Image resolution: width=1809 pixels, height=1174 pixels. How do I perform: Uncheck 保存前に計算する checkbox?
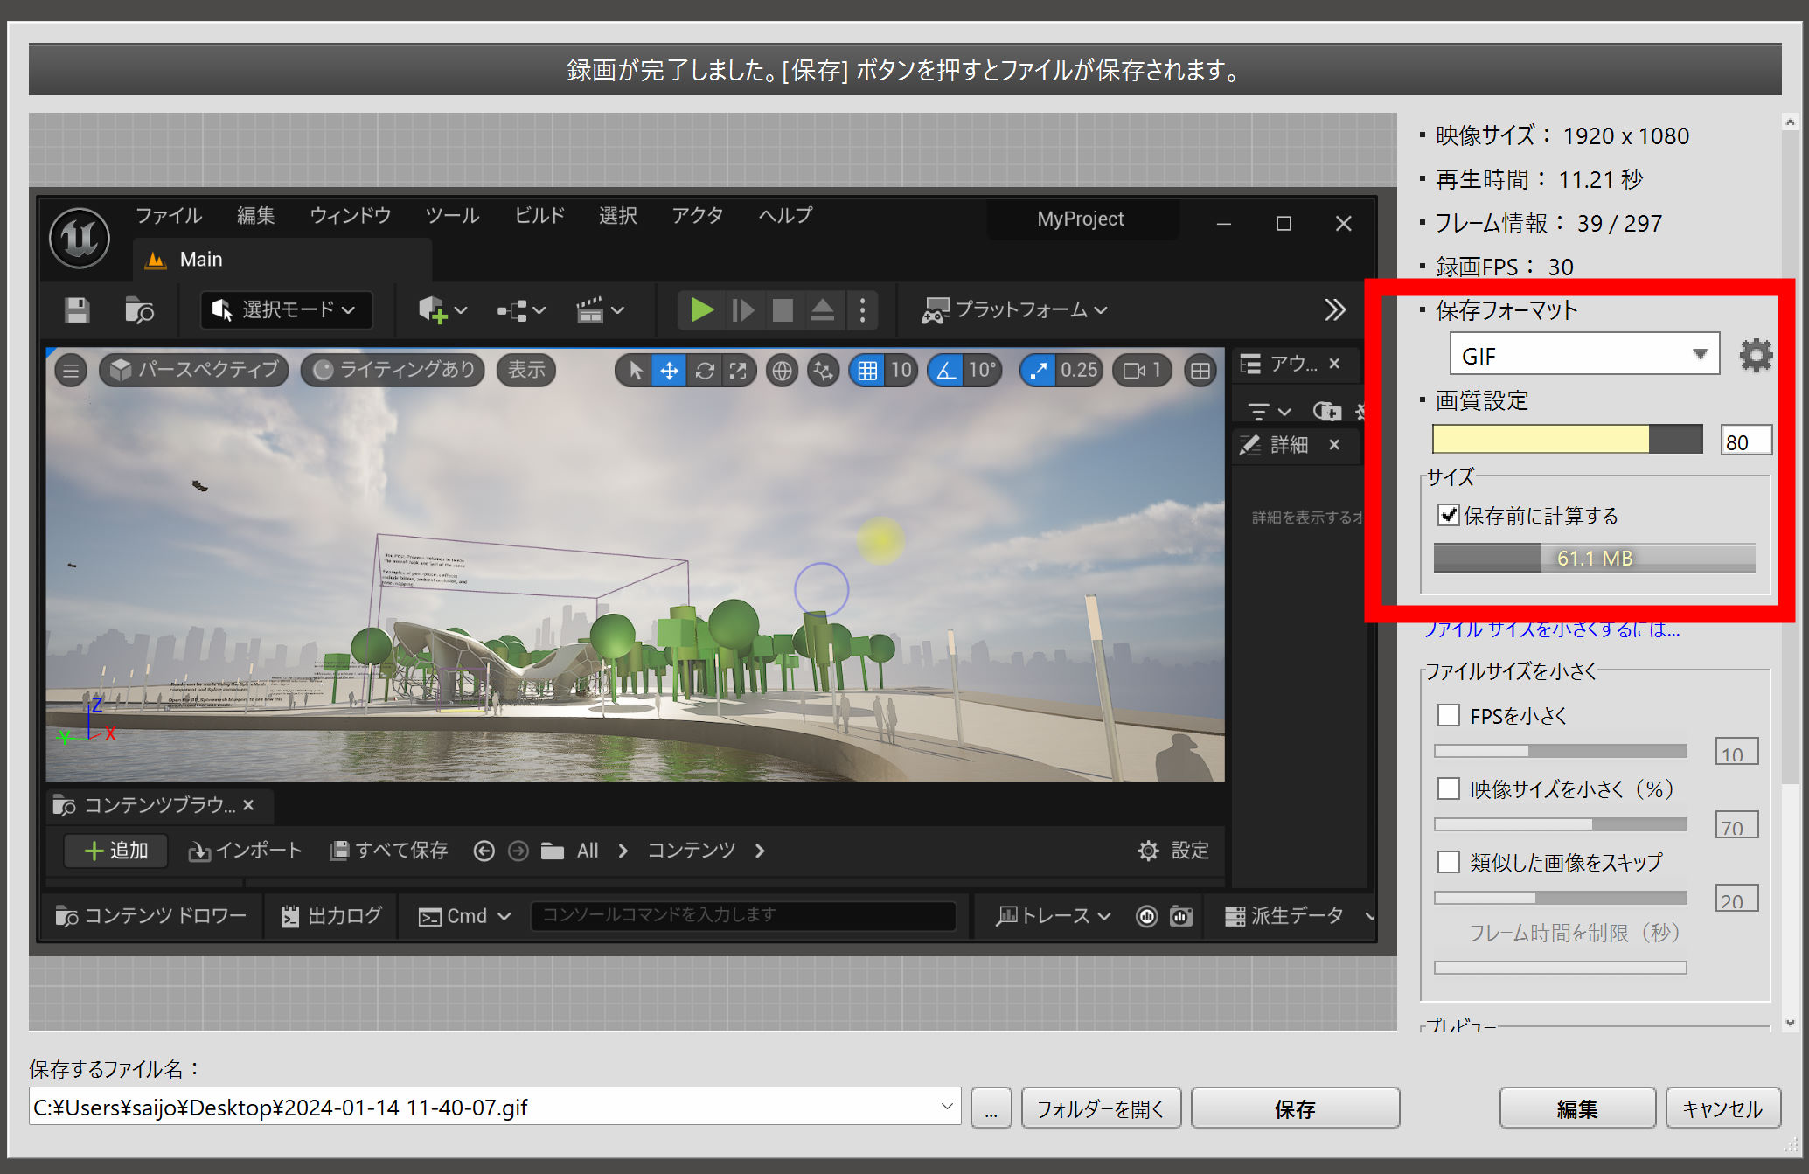(x=1449, y=515)
